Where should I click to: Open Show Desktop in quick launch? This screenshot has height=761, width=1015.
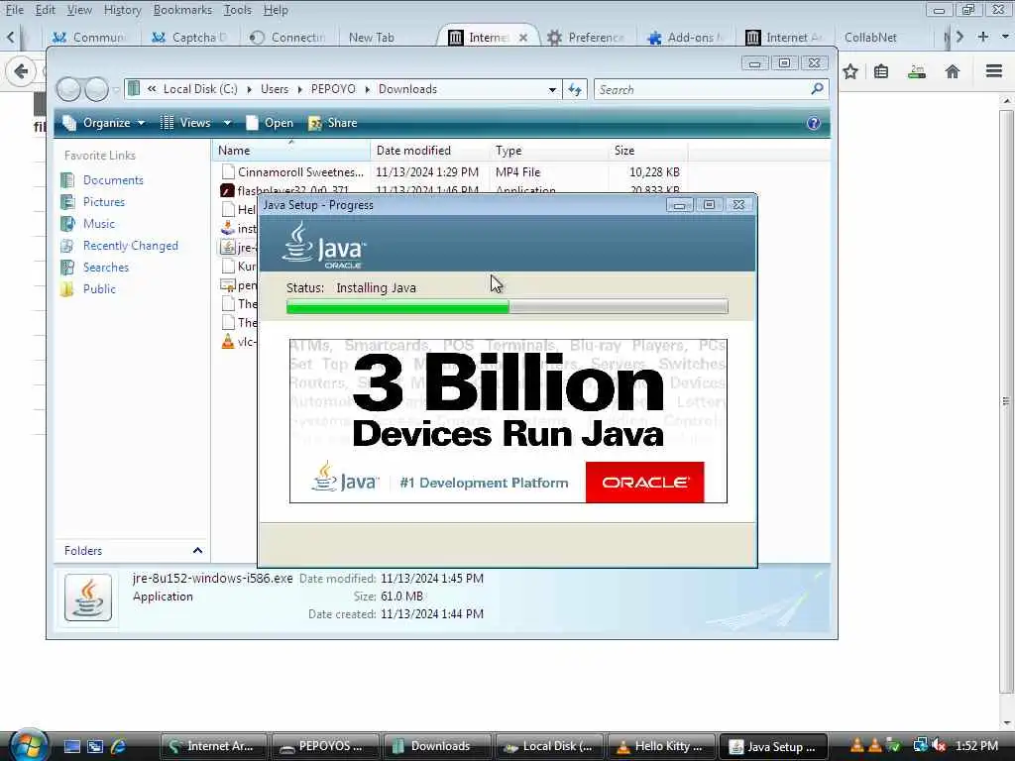pyautogui.click(x=72, y=746)
